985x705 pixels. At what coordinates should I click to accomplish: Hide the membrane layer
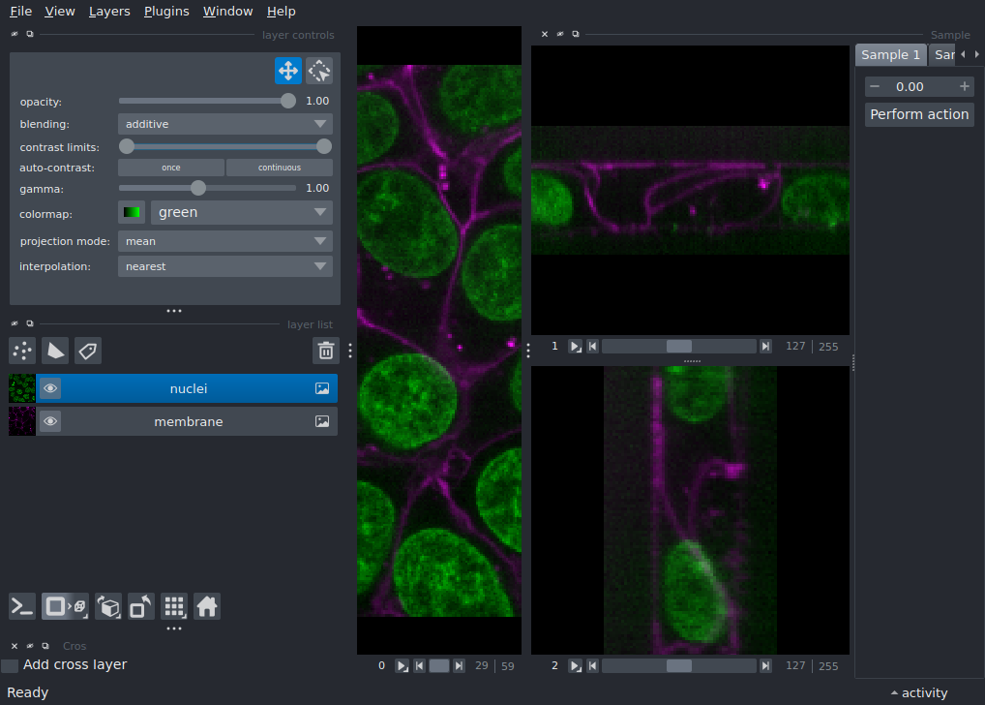click(x=50, y=422)
